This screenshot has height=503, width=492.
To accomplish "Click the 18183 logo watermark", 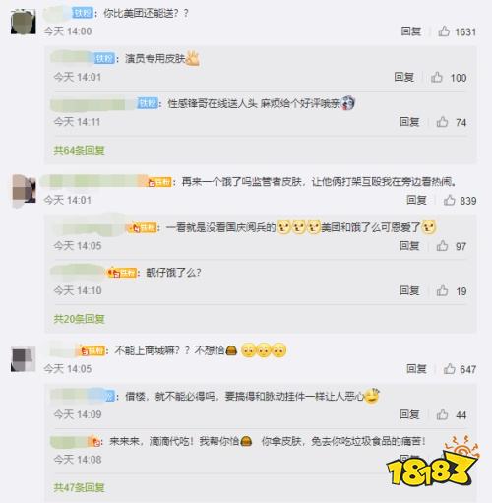I will pyautogui.click(x=432, y=464).
